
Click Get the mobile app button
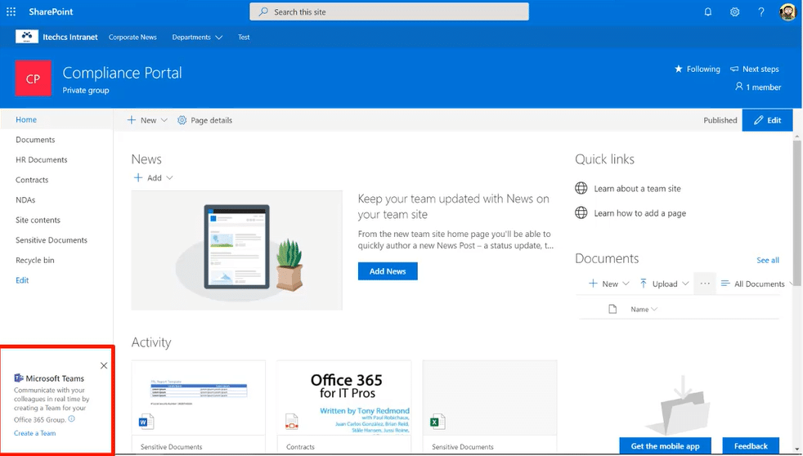pyautogui.click(x=666, y=445)
